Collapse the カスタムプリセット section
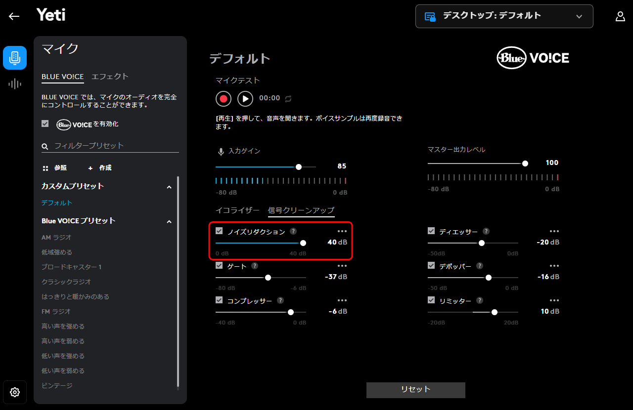Viewport: 633px width, 410px height. point(169,187)
